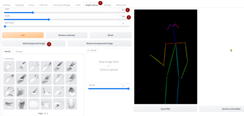Choose the last hand depth map in row two

point(71,79)
